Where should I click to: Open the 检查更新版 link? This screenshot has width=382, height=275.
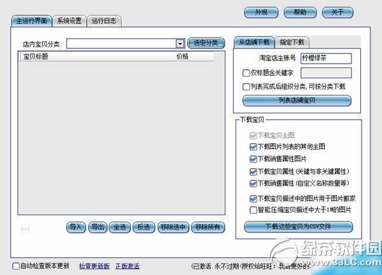[x=94, y=266]
